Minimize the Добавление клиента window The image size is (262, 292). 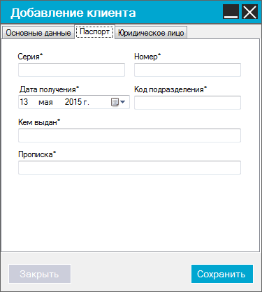point(231,12)
